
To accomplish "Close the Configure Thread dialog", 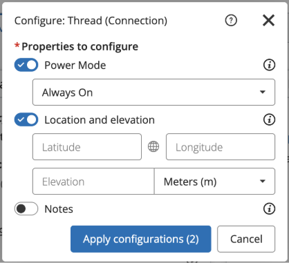I will pos(268,21).
